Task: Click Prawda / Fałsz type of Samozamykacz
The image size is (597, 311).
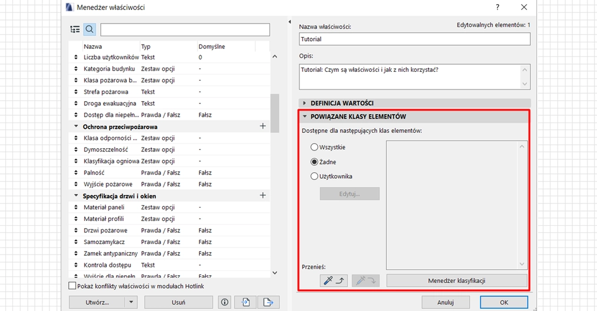Action: 161,242
